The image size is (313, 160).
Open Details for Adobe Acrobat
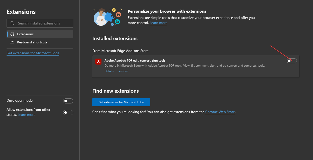coord(109,71)
